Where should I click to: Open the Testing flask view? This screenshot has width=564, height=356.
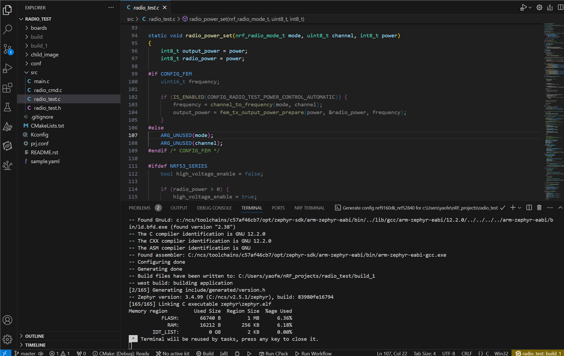click(x=7, y=107)
